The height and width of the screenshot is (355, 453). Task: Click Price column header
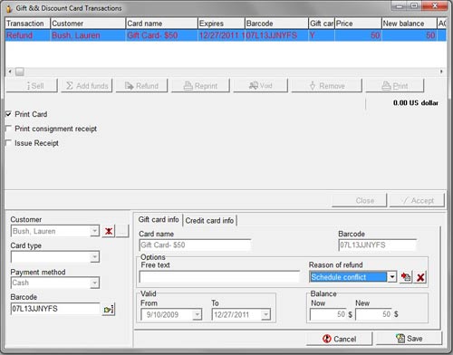tap(358, 24)
